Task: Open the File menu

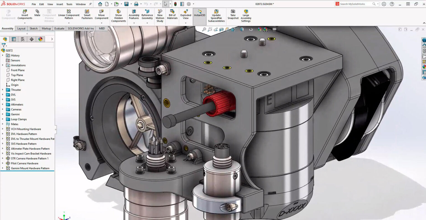Action: click(34, 4)
